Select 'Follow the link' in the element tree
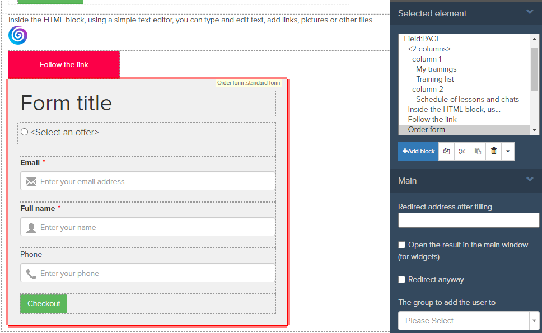This screenshot has height=333, width=542. pos(432,119)
